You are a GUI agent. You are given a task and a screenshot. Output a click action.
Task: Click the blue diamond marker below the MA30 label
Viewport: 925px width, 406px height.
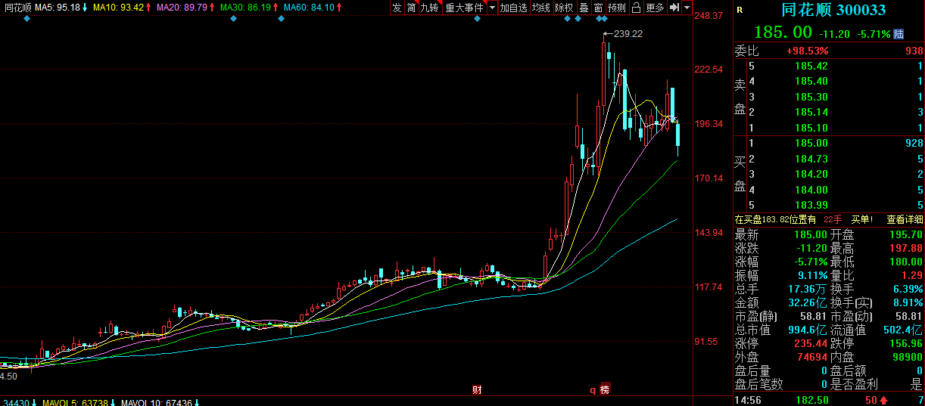[233, 19]
